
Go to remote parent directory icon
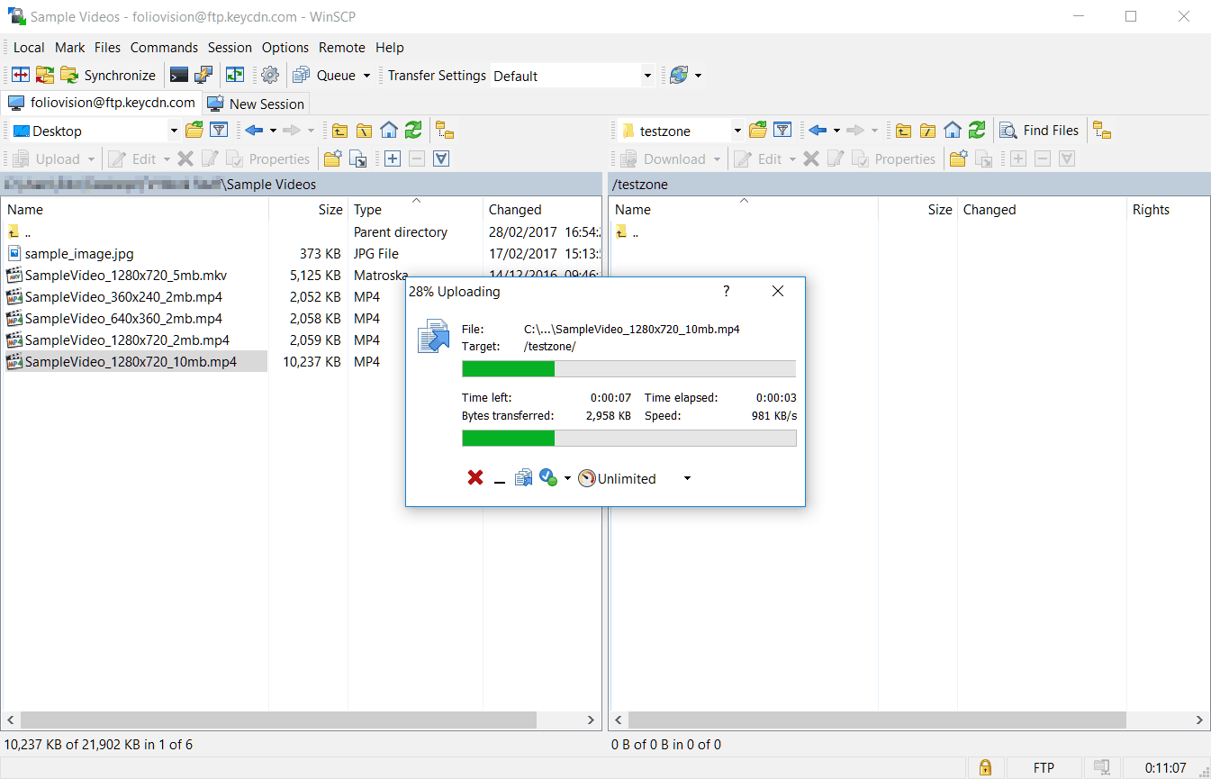(x=903, y=131)
